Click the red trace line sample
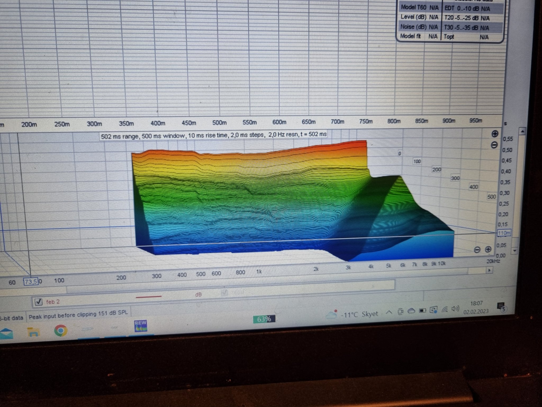The image size is (542, 407). 148,297
